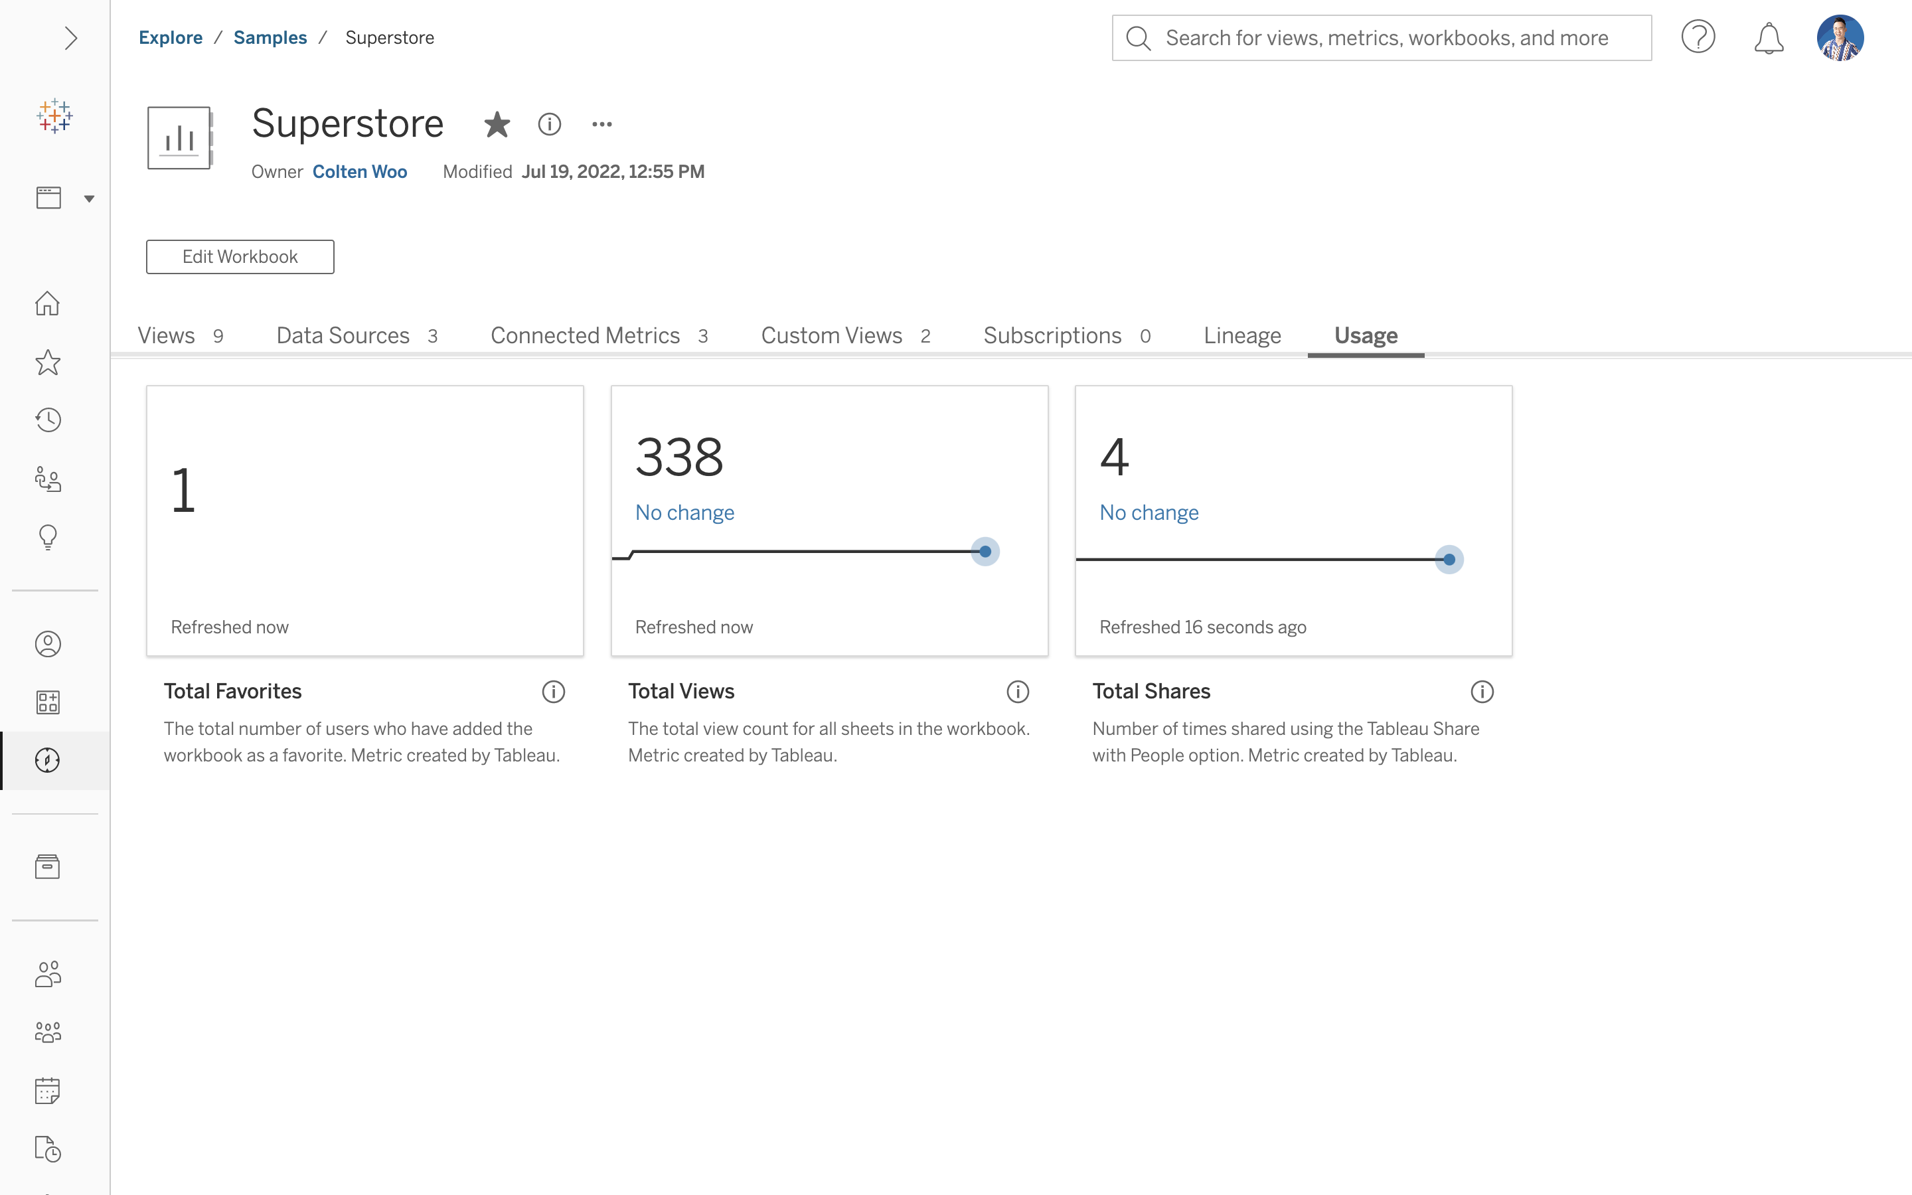The image size is (1912, 1195).
Task: Open Users icon in the sidebar
Action: (x=47, y=974)
